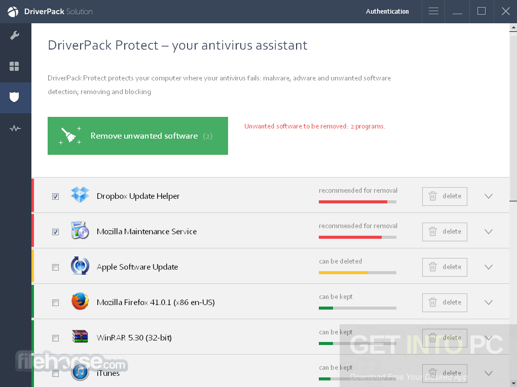Screen dimensions: 517x387
Task: Click the green risk bar for Mozilla Firefox
Action: coord(357,308)
